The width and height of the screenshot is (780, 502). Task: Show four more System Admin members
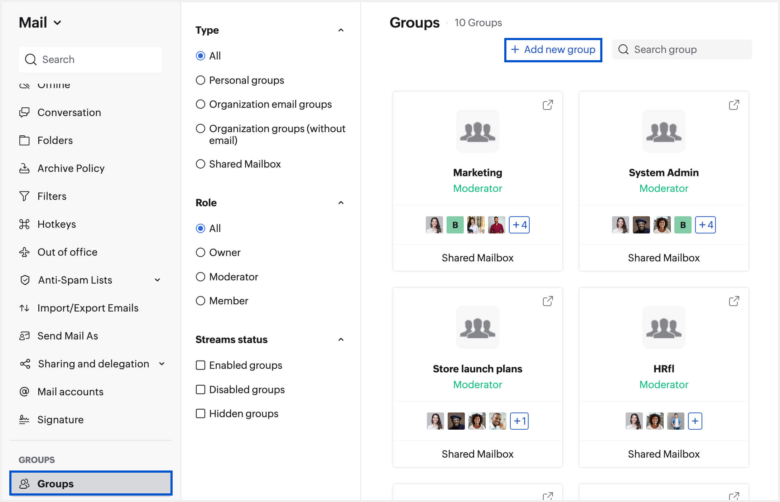pyautogui.click(x=705, y=225)
